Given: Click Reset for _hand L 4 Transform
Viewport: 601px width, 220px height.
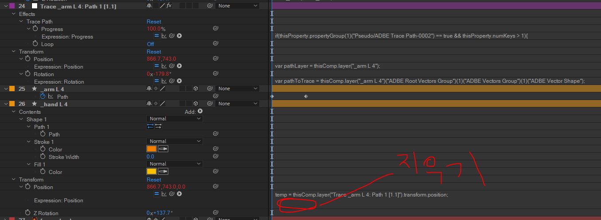Looking at the screenshot, I should coord(154,179).
